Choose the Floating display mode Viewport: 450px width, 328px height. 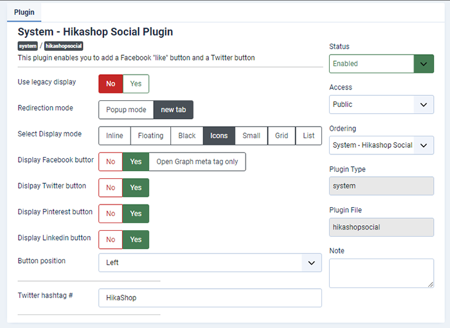click(x=150, y=136)
